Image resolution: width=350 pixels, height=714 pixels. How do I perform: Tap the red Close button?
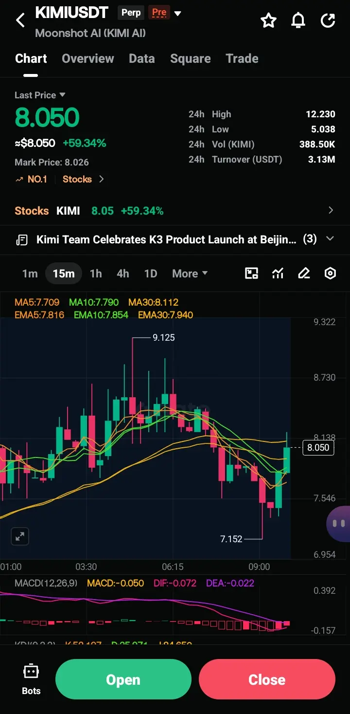(x=267, y=679)
